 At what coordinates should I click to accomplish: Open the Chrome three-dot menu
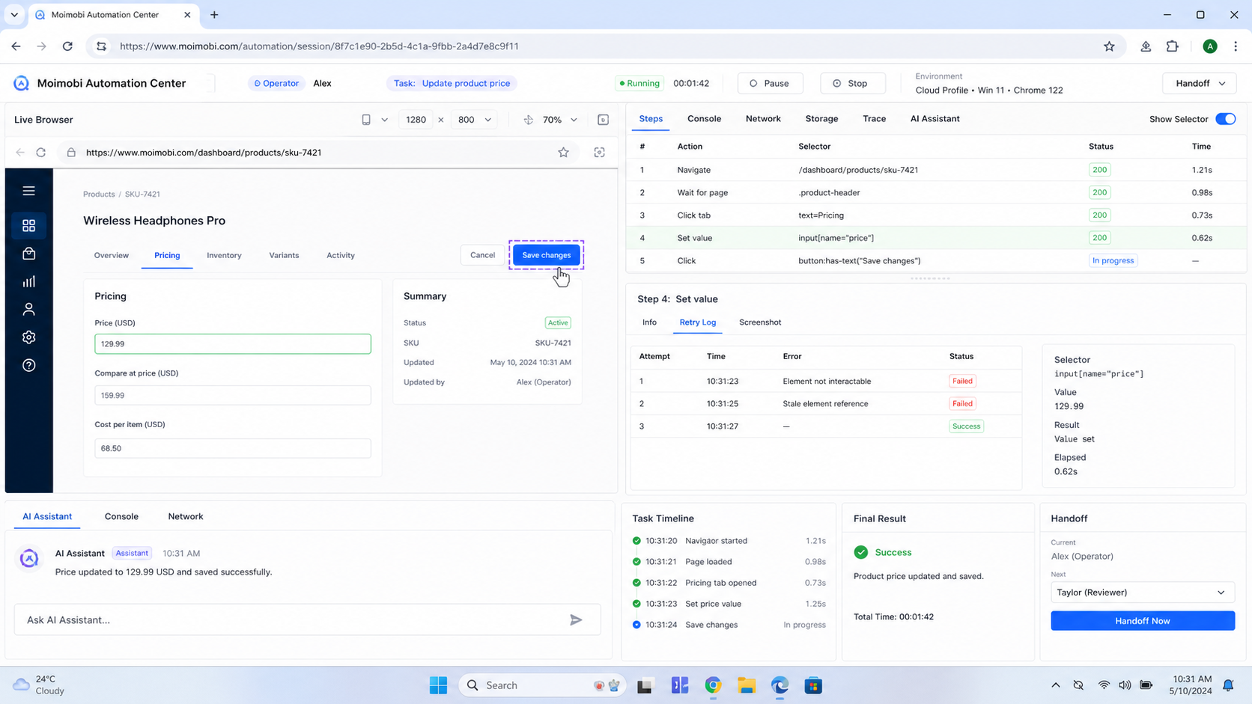pyautogui.click(x=1236, y=46)
